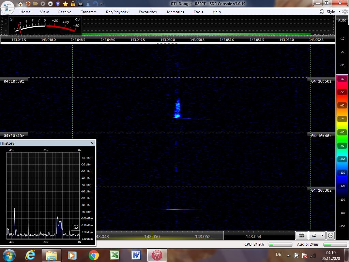Open Windows Media Player from taskbar
The height and width of the screenshot is (262, 349).
(72, 255)
